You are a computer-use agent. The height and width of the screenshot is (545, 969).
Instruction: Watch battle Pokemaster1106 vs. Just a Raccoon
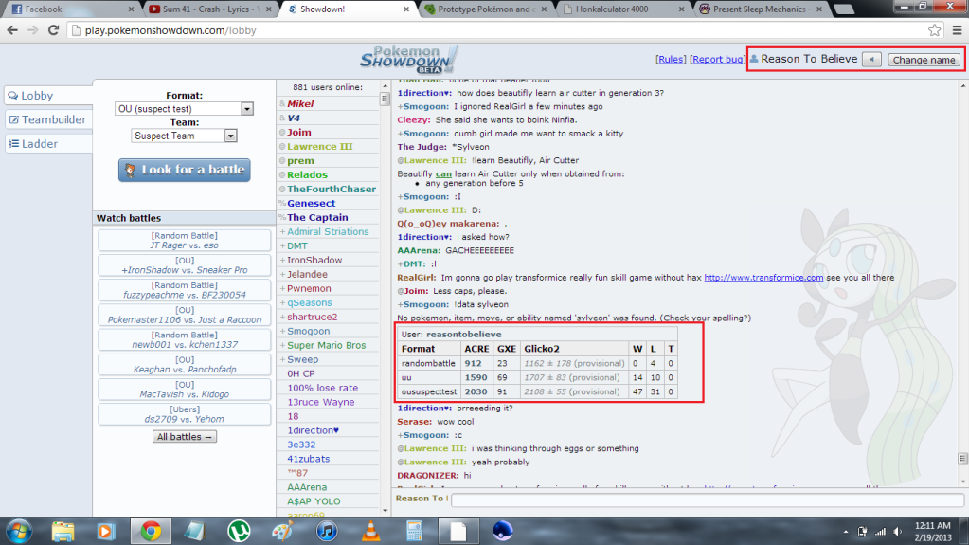click(x=184, y=315)
